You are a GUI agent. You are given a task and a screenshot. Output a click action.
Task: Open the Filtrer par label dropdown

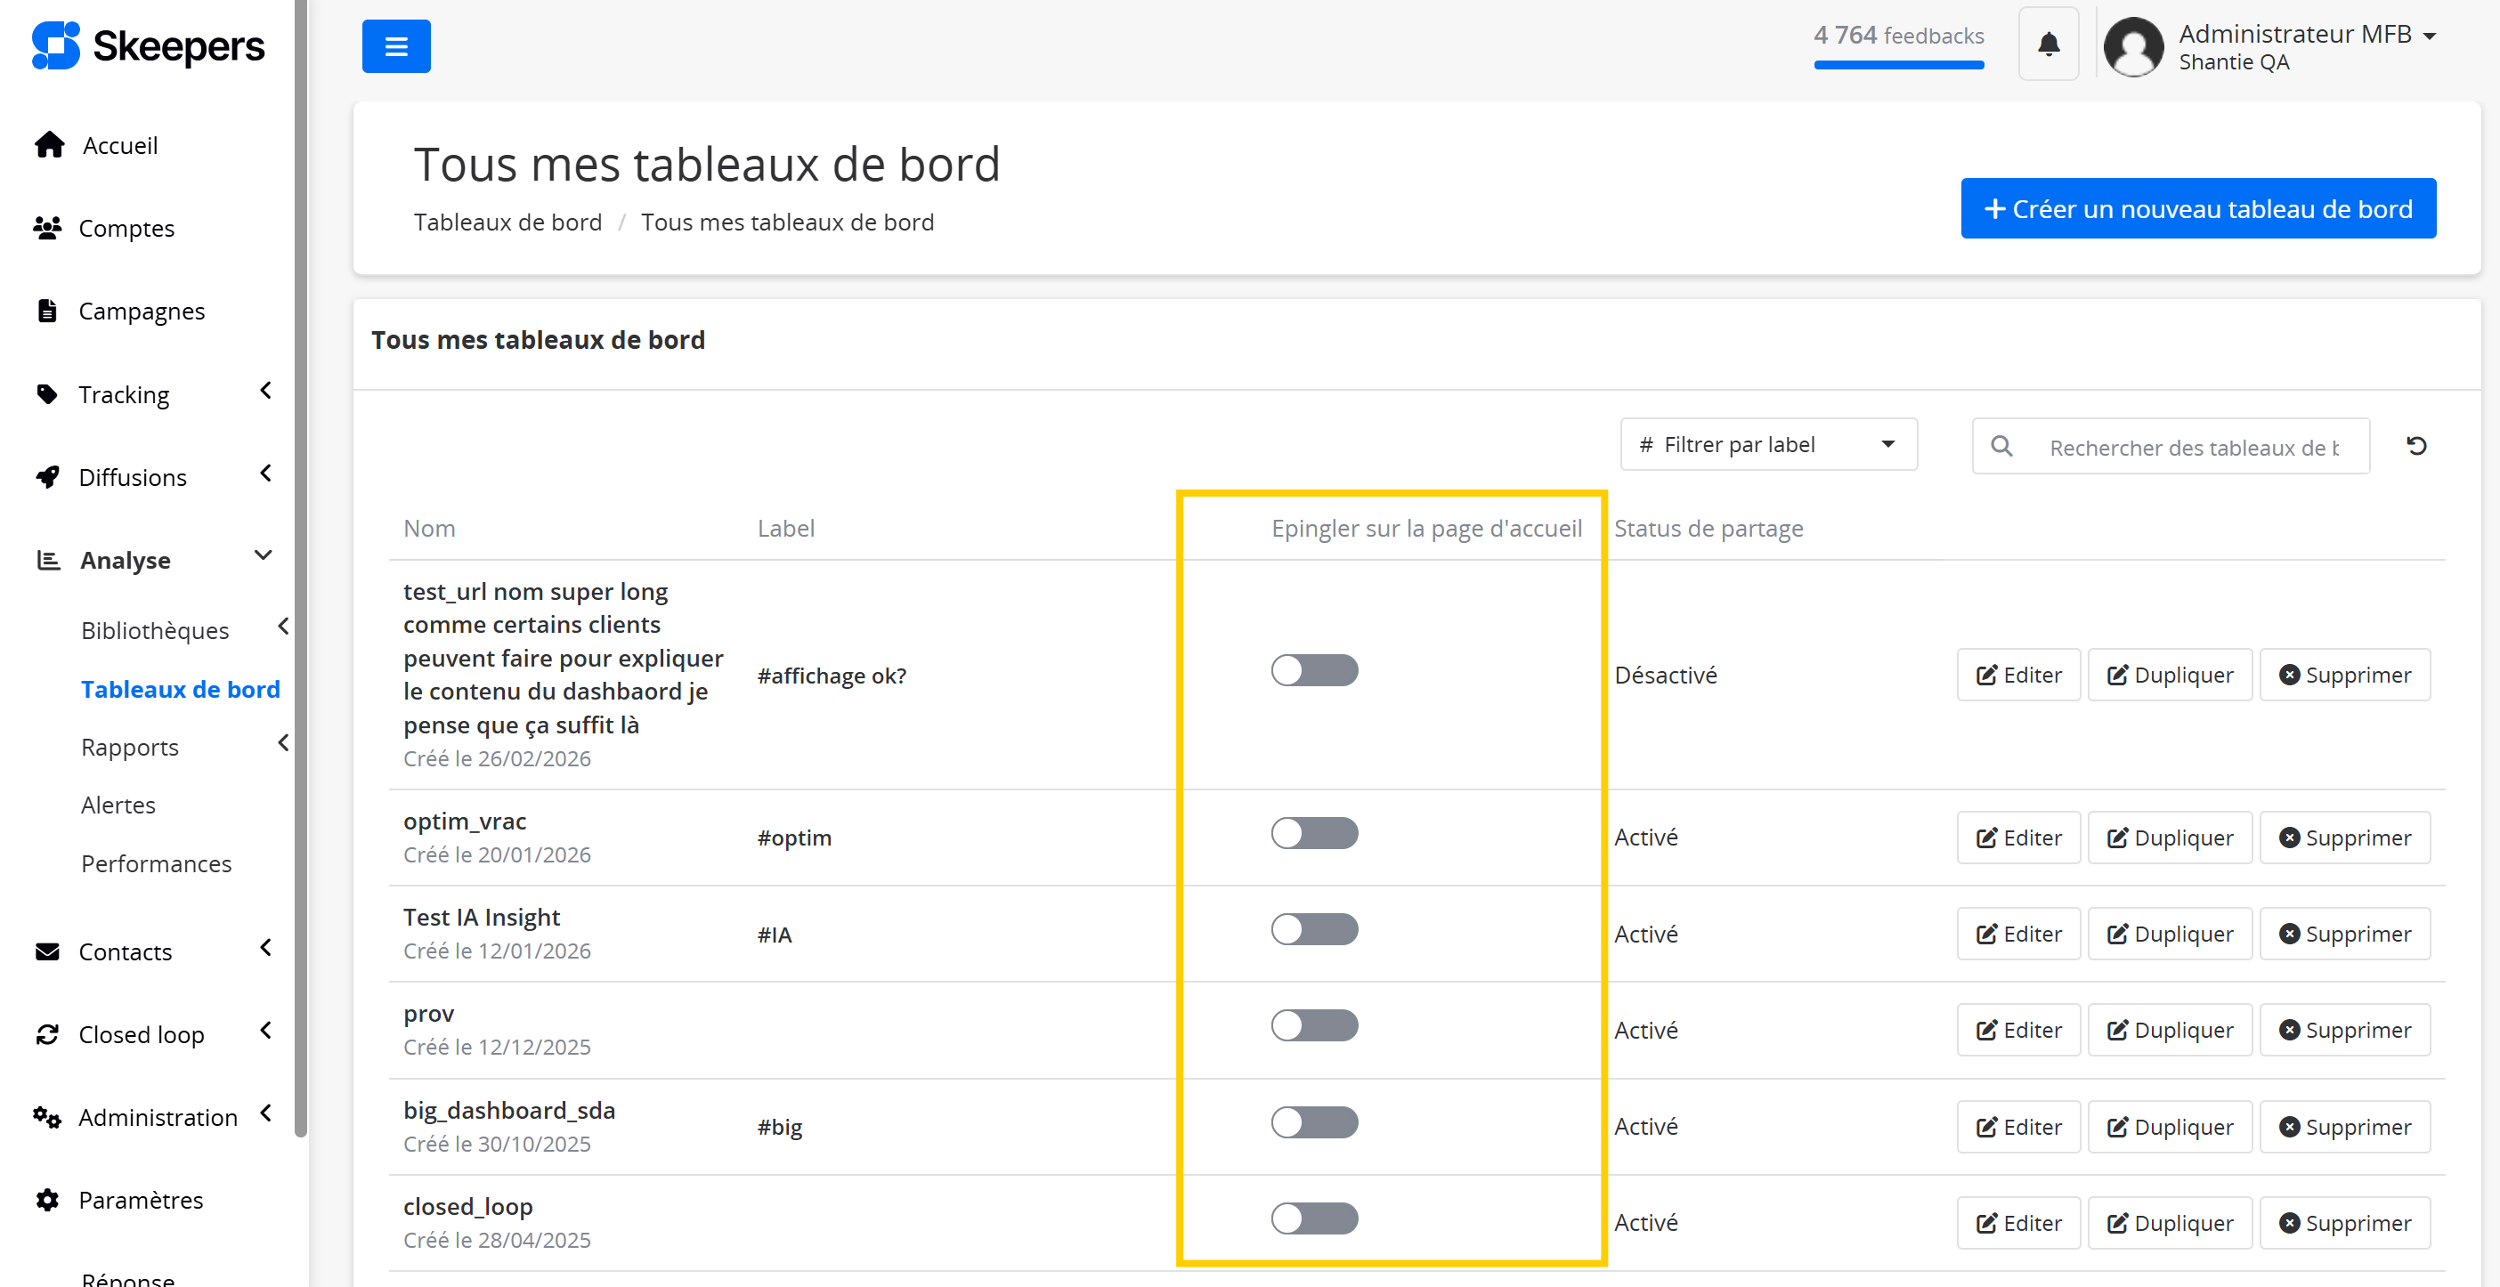tap(1767, 445)
